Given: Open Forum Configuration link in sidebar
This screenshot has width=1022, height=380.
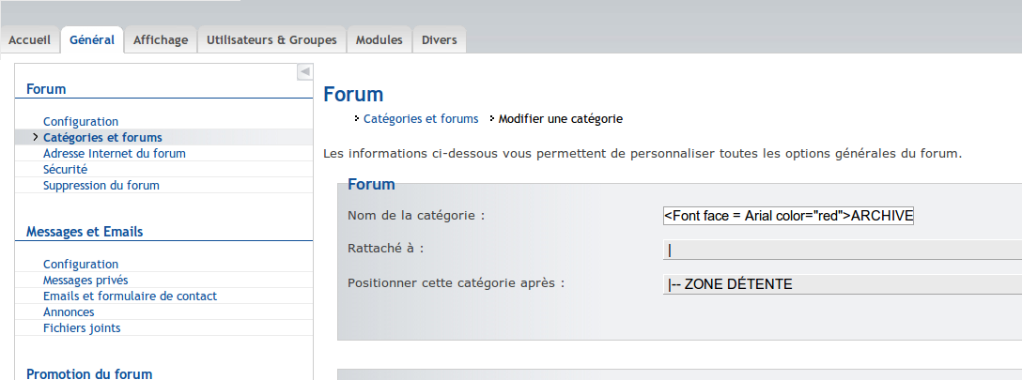Looking at the screenshot, I should (81, 122).
